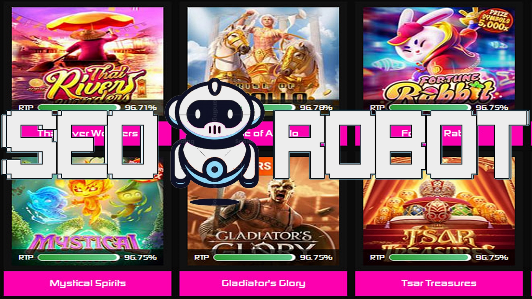
Task: Click the Gladiator's Glory RTP progress bar
Action: (255, 257)
